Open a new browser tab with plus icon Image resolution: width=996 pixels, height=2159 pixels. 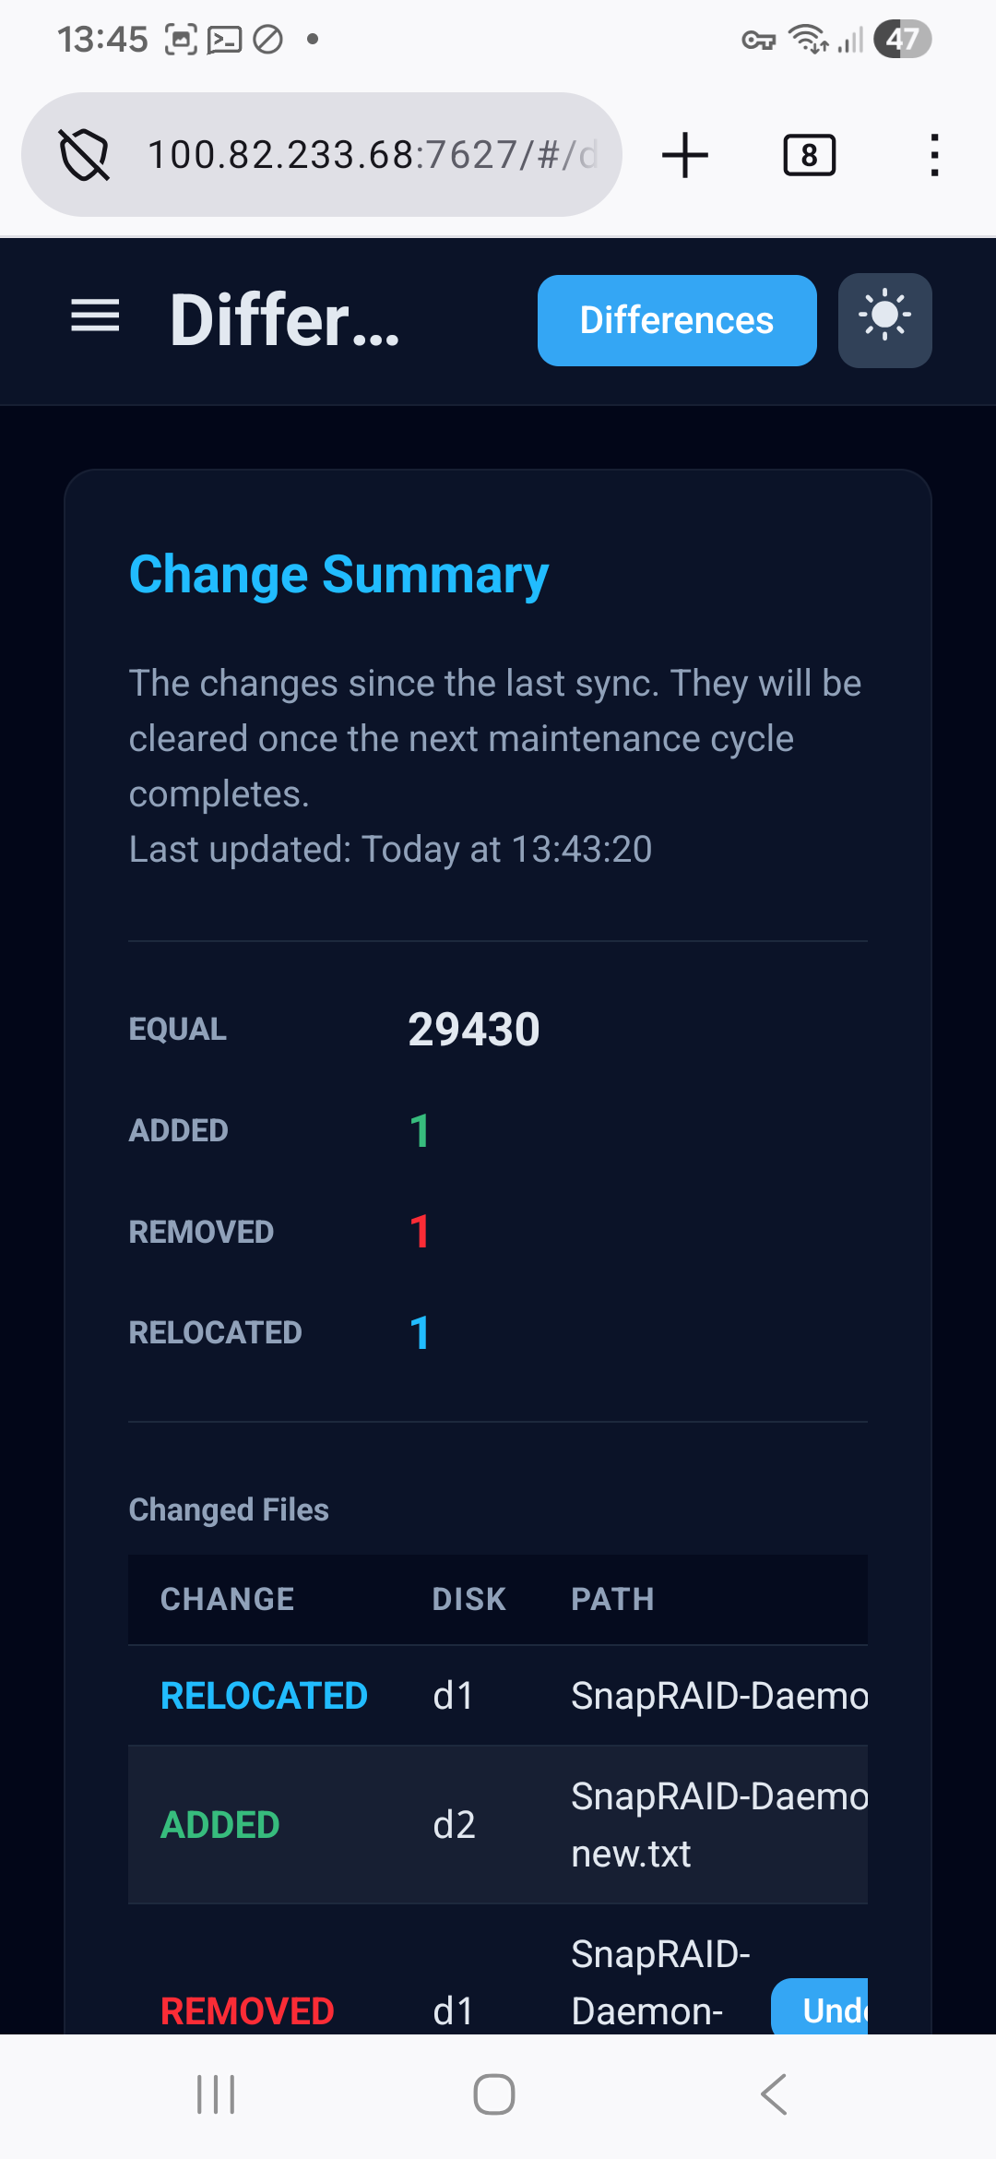click(x=684, y=154)
